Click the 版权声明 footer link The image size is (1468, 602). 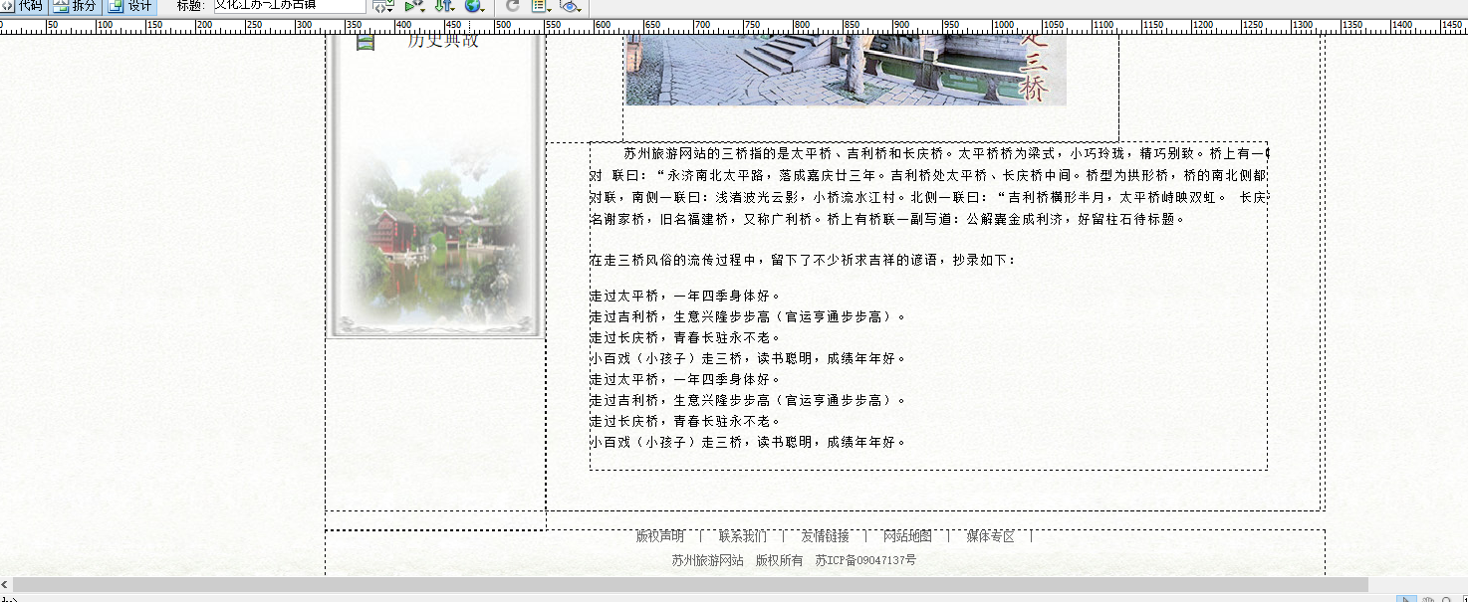tap(660, 536)
